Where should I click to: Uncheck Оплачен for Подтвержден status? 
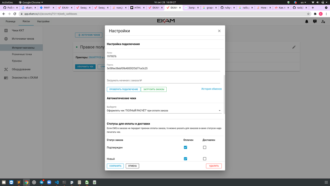pos(185,147)
